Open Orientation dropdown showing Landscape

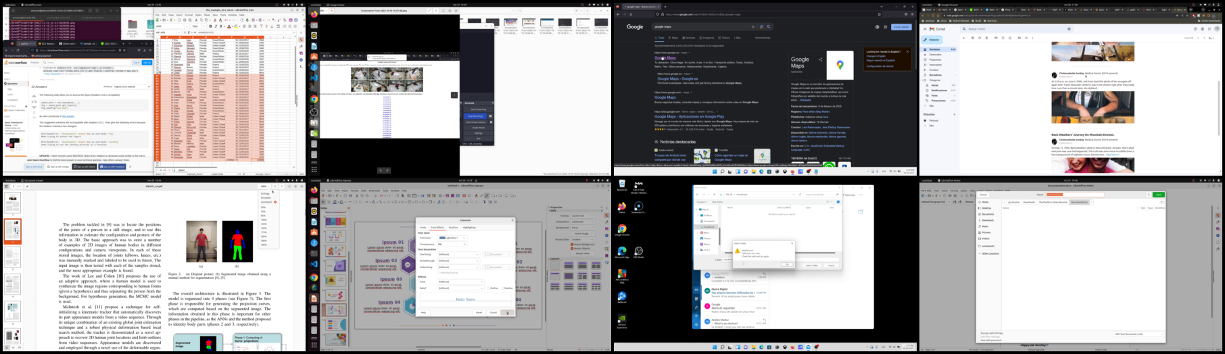point(583,222)
